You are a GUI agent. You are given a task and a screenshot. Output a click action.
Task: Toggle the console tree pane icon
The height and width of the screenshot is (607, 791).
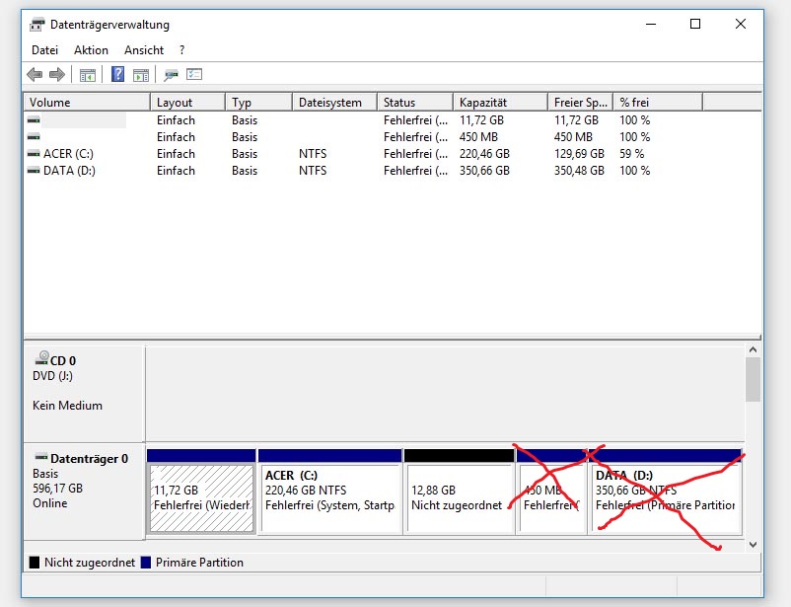coord(88,74)
